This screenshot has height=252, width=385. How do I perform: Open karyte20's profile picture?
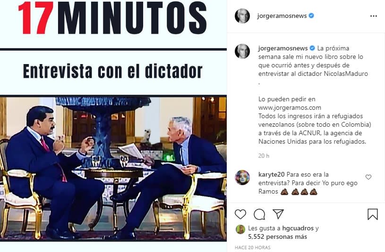(242, 178)
